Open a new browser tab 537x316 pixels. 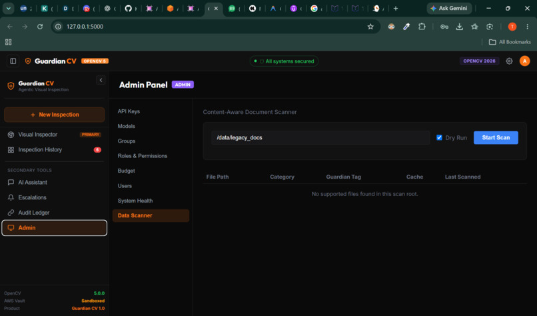click(x=396, y=8)
